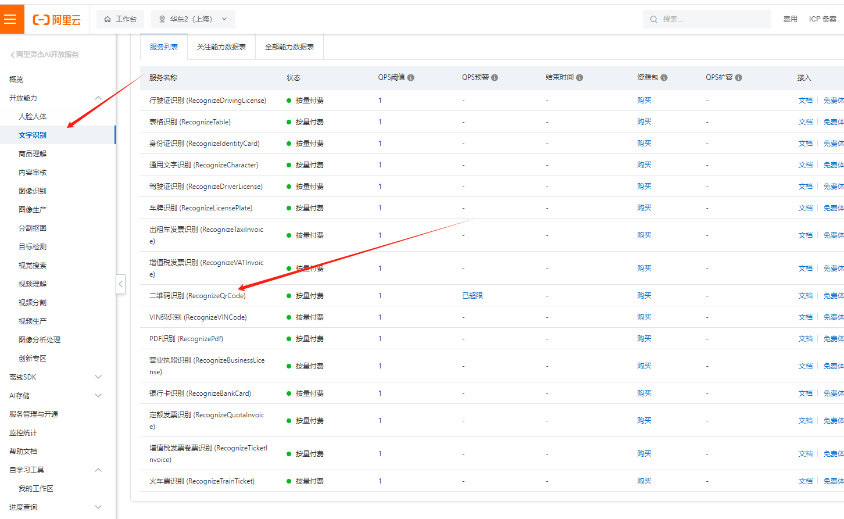Switch to the 关注能力数据表 tab

pos(221,47)
